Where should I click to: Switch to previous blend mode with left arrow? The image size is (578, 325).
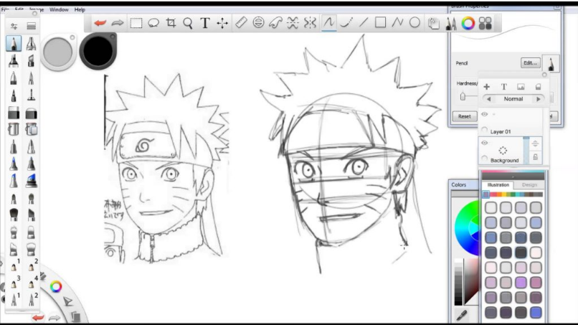click(489, 99)
